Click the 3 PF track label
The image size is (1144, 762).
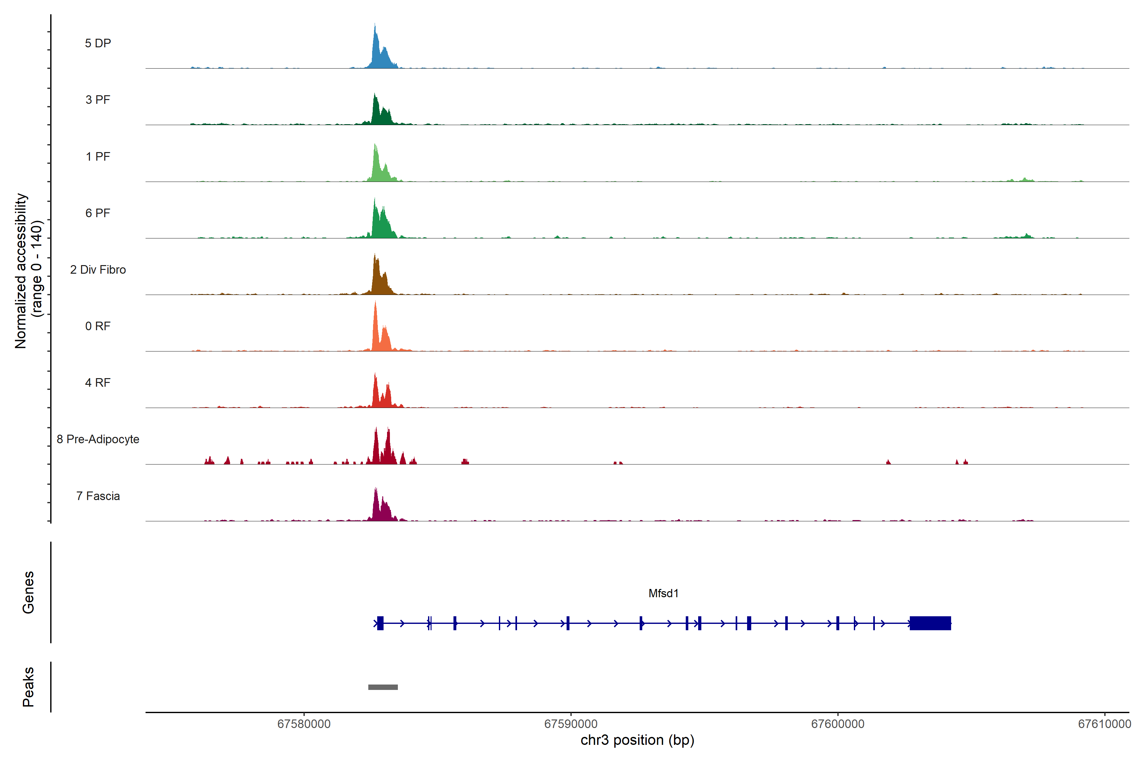tap(98, 100)
